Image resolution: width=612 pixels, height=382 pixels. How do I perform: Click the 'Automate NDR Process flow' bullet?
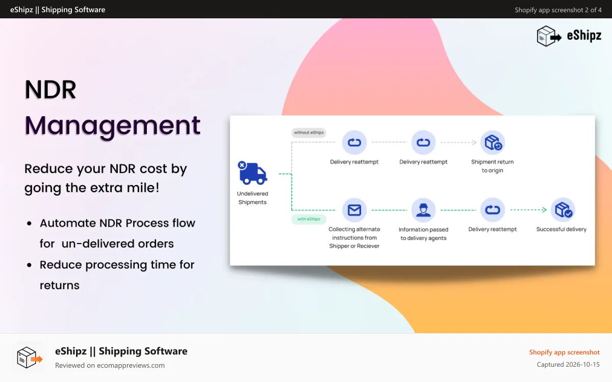coord(117,233)
